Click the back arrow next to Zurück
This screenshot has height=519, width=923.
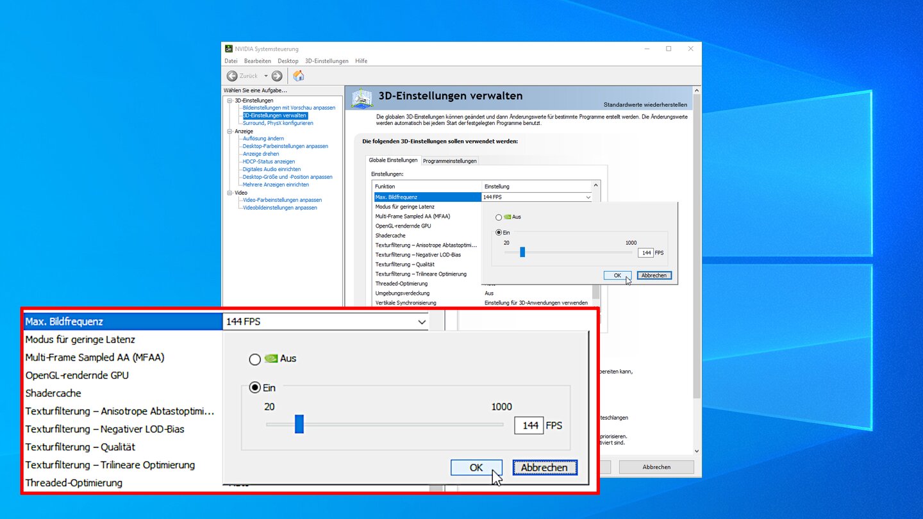pyautogui.click(x=232, y=76)
